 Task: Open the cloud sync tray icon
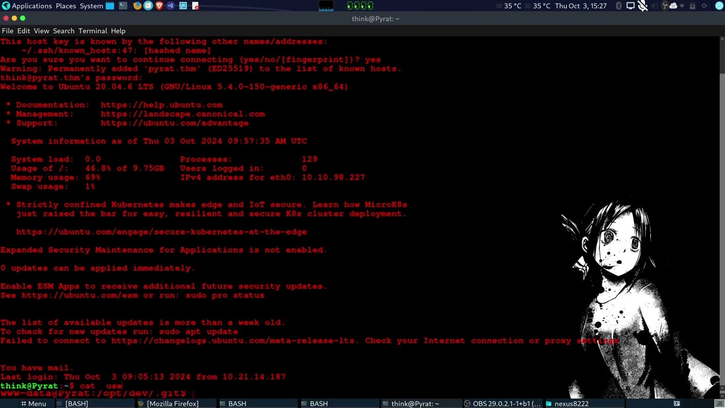pos(673,6)
